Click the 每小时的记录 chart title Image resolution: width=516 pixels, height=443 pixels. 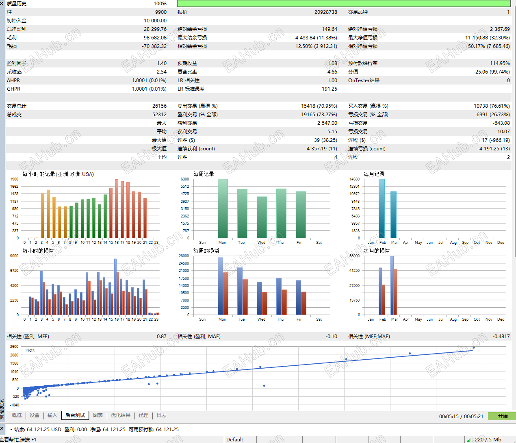pyautogui.click(x=58, y=174)
